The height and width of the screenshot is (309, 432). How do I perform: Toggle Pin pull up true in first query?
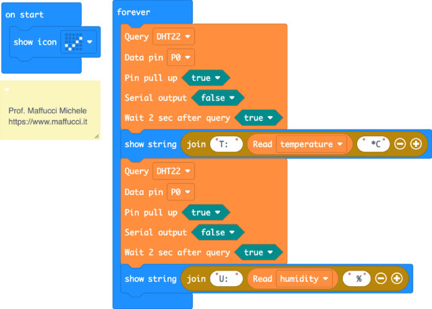point(205,78)
